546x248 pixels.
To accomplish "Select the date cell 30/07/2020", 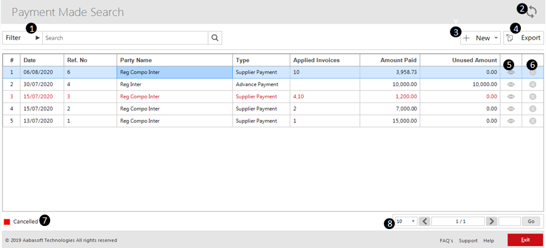I will pos(42,84).
